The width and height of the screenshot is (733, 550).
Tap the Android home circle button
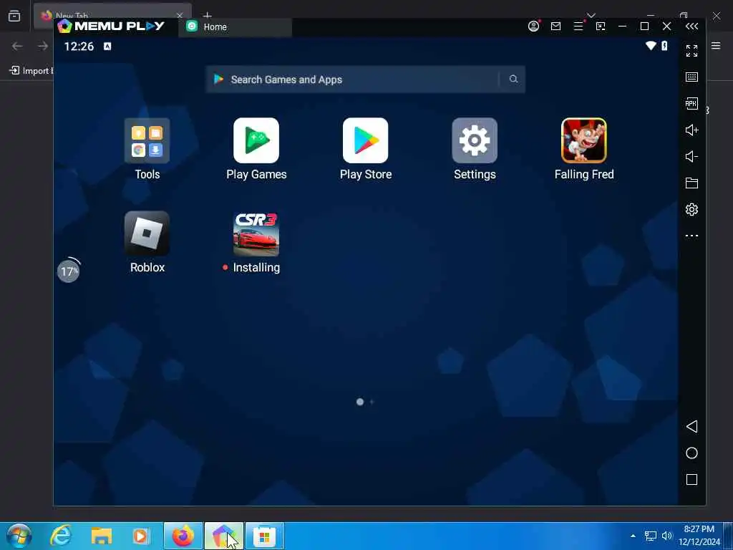click(691, 453)
